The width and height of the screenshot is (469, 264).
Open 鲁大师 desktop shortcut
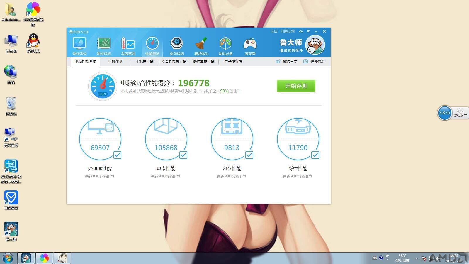(11, 232)
